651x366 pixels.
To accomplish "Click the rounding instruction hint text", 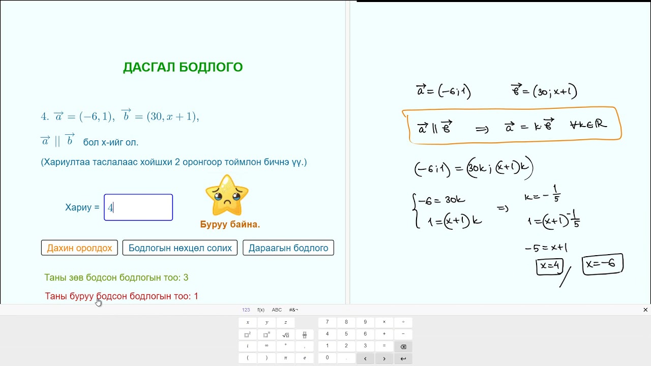I will coord(174,162).
